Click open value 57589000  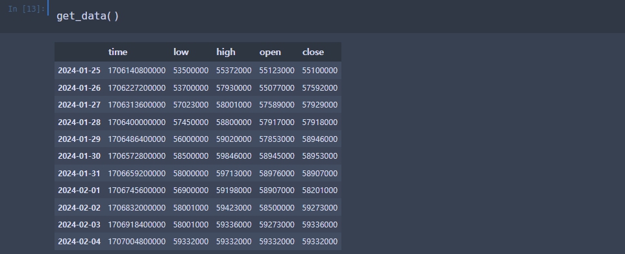(276, 105)
